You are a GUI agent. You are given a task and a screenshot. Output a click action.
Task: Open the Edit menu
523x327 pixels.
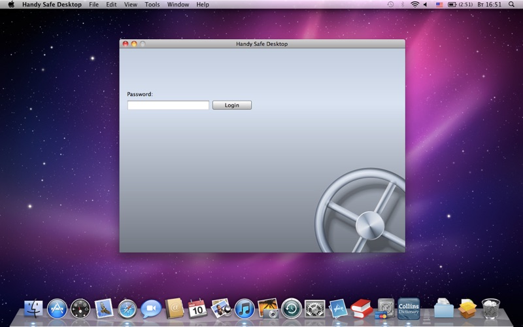tap(111, 5)
